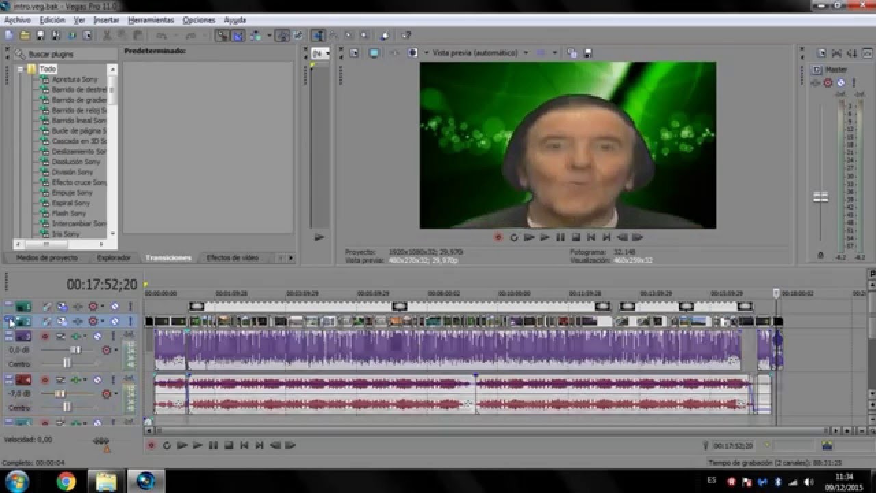
Task: Go to start in the preview transport
Action: pos(591,238)
